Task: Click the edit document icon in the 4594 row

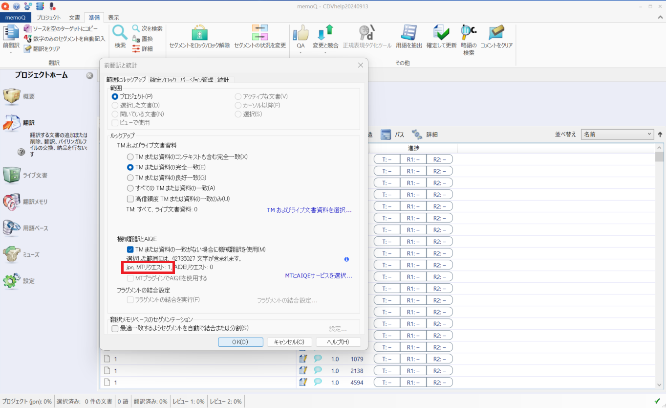Action: coord(303,382)
